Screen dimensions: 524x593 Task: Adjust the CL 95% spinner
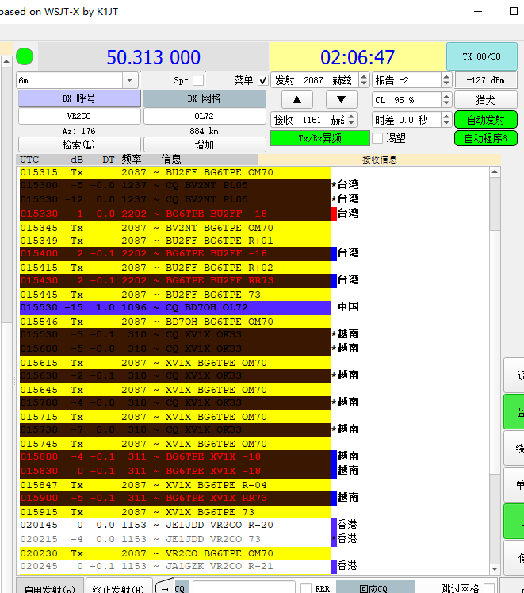click(446, 100)
